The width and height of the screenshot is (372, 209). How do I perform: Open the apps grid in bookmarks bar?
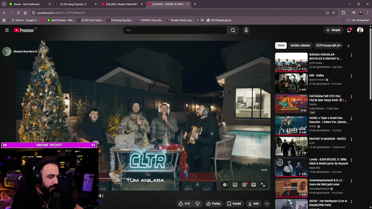(4, 20)
